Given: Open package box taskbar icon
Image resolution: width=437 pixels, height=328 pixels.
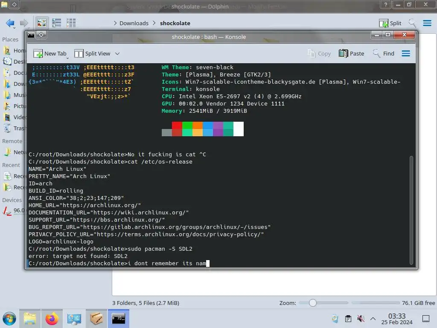Looking at the screenshot, I should [x=96, y=319].
